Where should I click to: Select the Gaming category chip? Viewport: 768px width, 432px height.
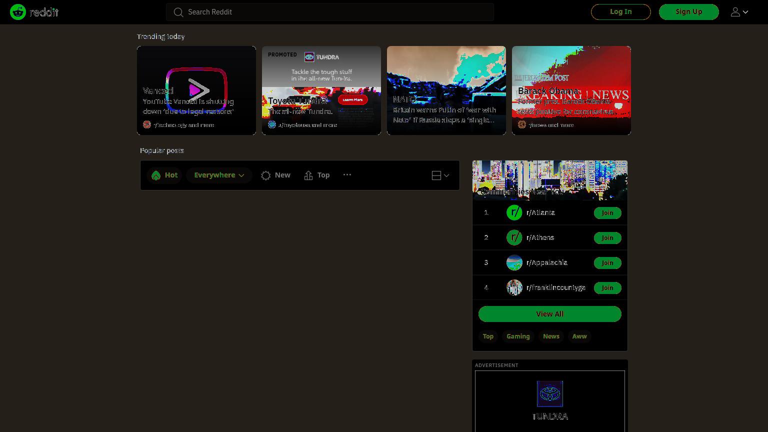(518, 336)
